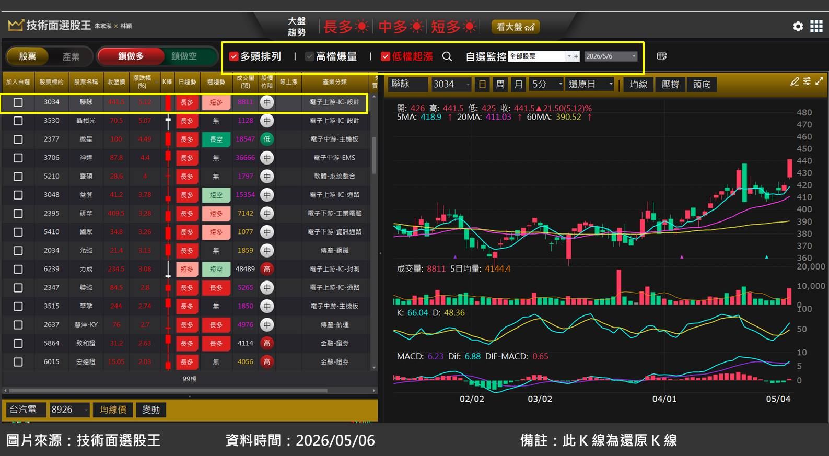Screen dimensions: 829x456
Task: Check watchlist box for 6015 宏遠證
Action: 18,362
